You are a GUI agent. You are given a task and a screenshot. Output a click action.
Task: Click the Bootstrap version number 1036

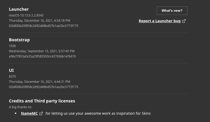tap(12, 46)
